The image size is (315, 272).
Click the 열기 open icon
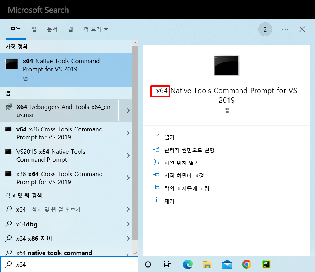tap(156, 137)
